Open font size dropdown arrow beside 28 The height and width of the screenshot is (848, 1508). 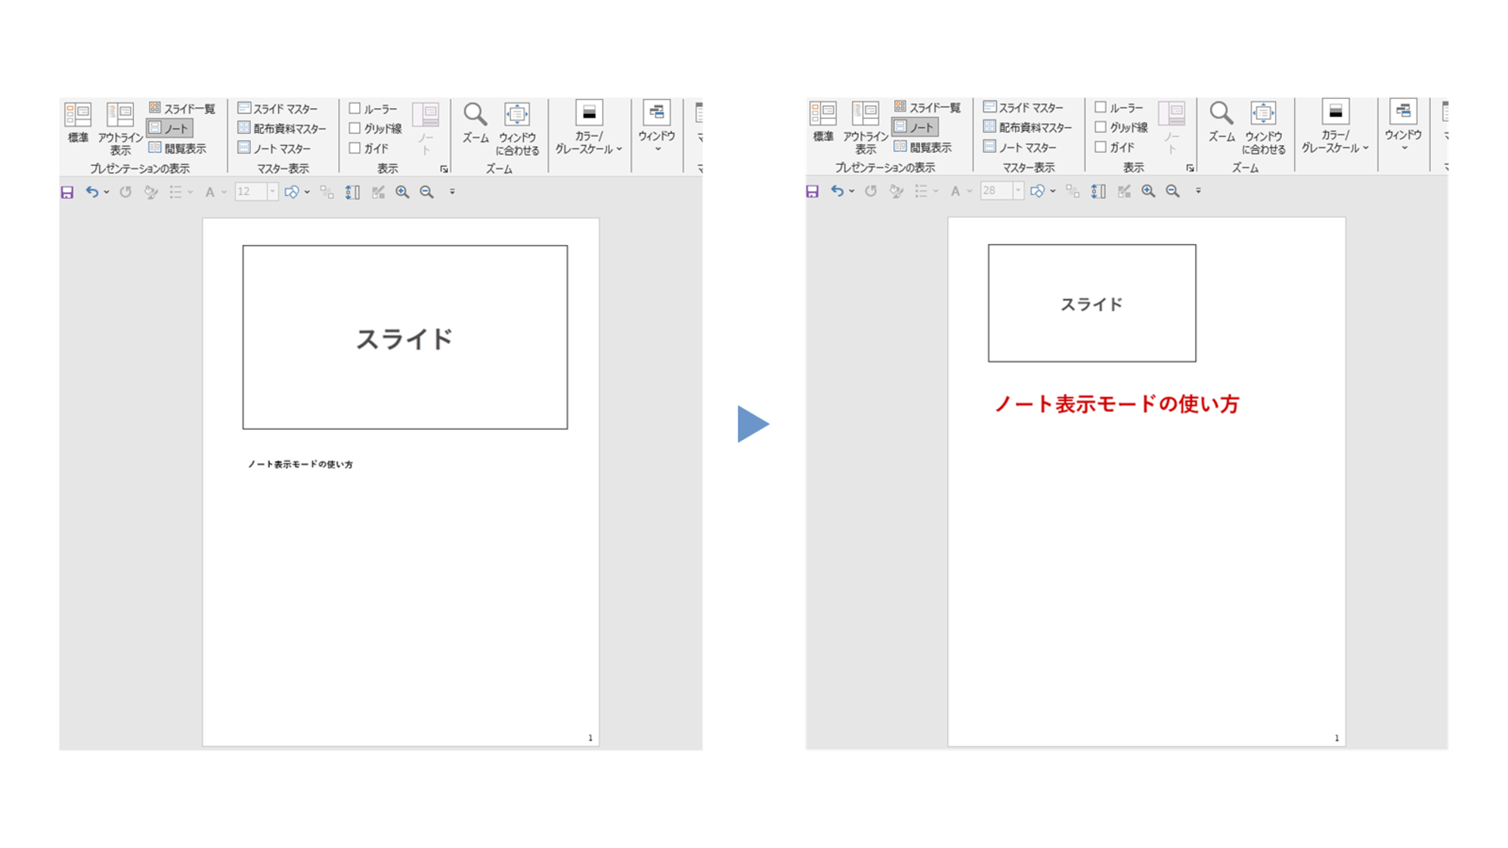[x=1018, y=191]
